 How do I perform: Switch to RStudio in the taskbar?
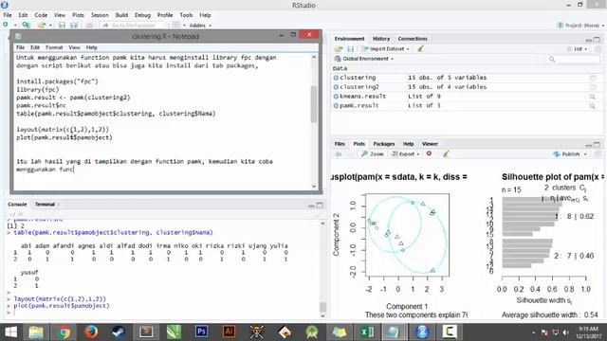(x=422, y=332)
